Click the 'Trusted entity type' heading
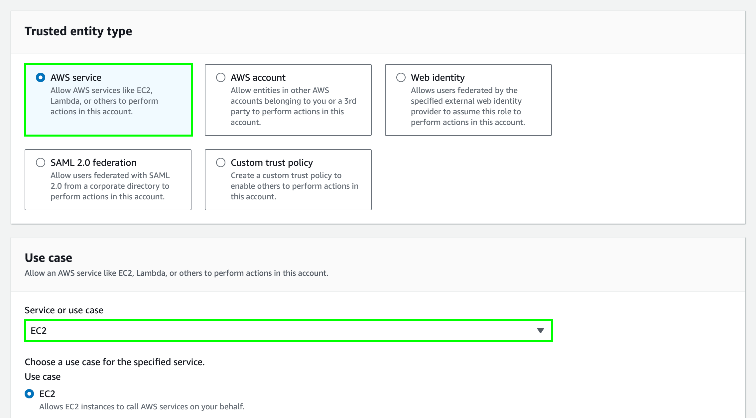 (x=78, y=31)
